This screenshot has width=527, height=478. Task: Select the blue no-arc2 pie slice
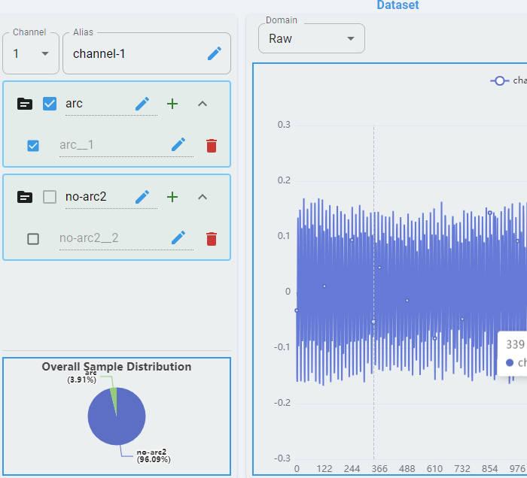(x=117, y=421)
